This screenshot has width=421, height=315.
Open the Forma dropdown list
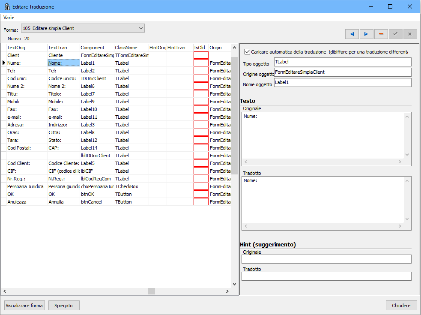click(141, 28)
